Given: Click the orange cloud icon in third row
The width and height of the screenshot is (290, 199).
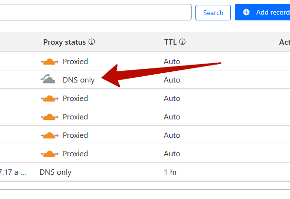Looking at the screenshot, I should [x=49, y=99].
